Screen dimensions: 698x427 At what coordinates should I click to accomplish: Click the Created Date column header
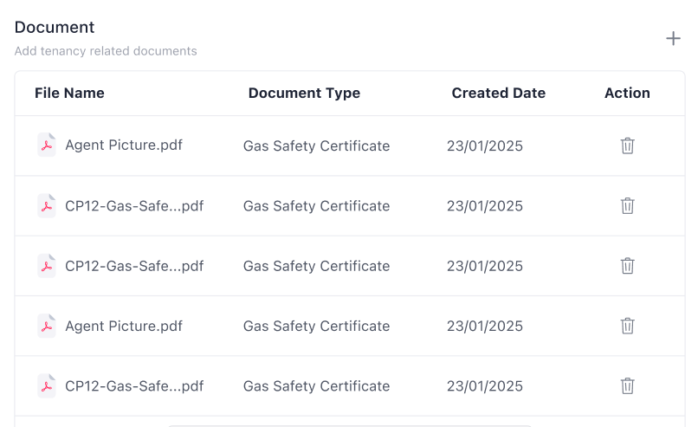(x=498, y=94)
